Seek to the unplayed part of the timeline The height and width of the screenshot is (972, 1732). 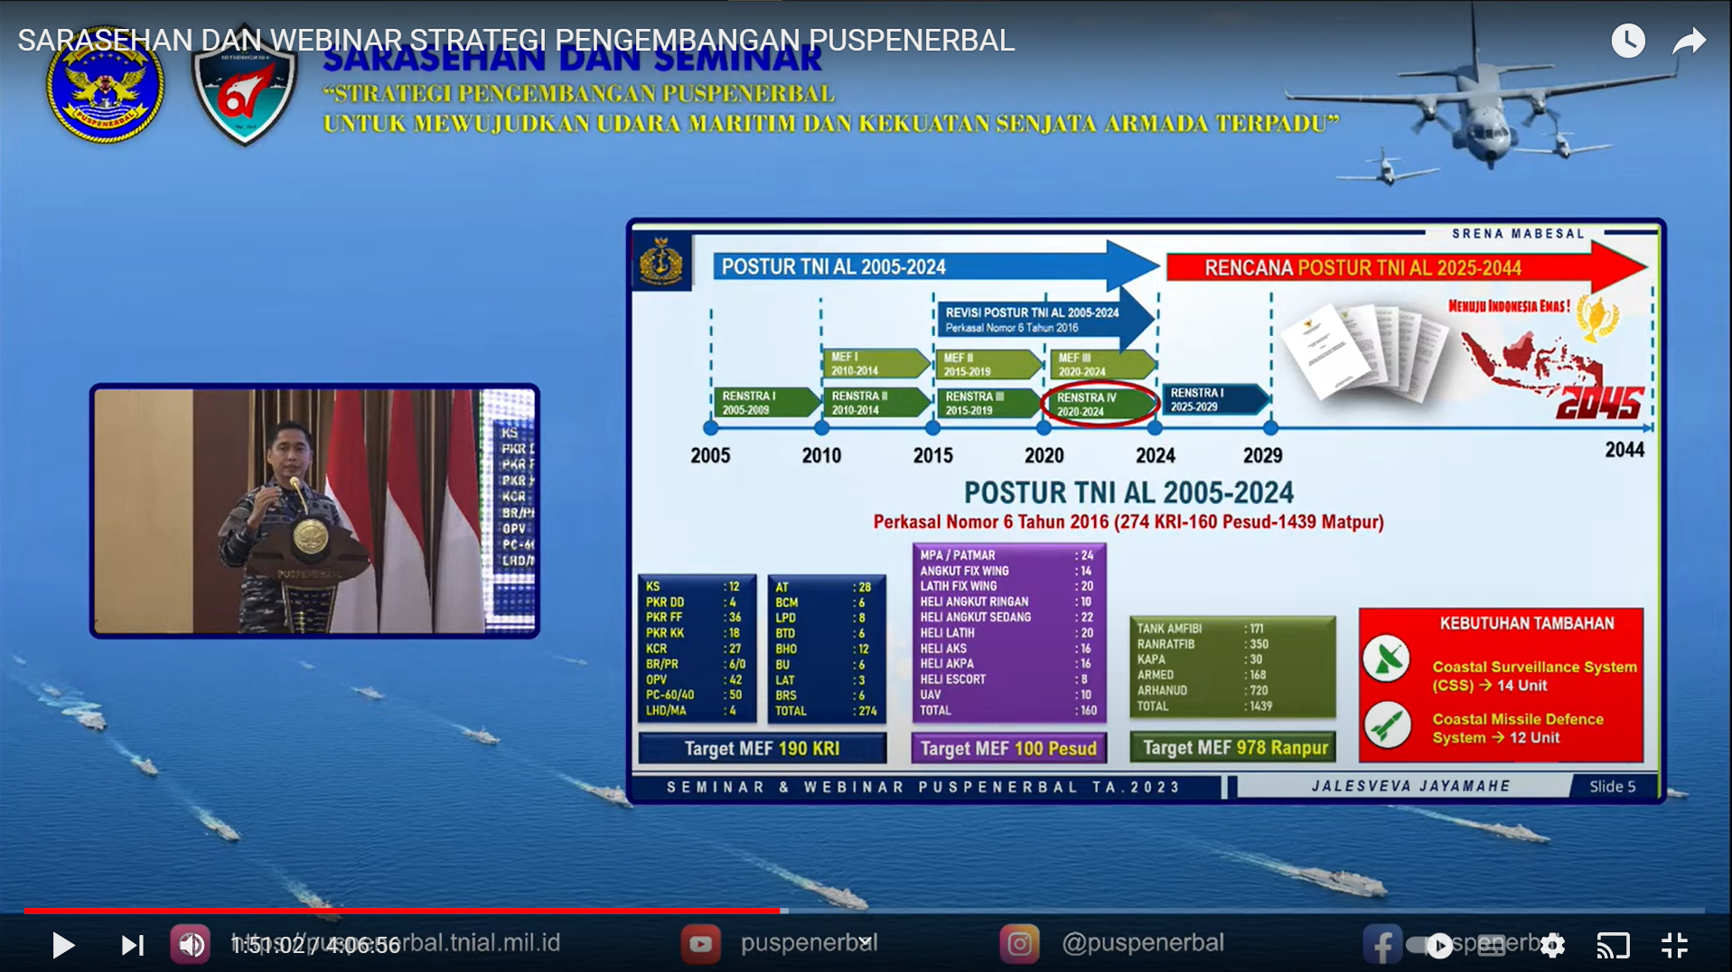1175,911
